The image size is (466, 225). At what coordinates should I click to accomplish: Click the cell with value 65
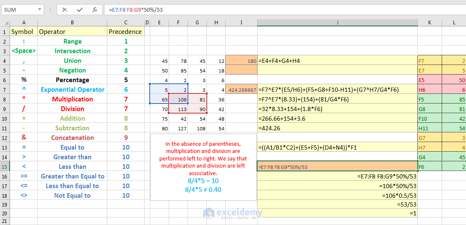click(159, 99)
